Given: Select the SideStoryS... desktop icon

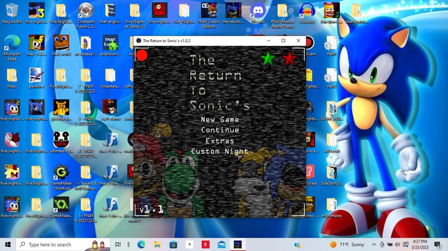Looking at the screenshot, I should [x=332, y=175].
